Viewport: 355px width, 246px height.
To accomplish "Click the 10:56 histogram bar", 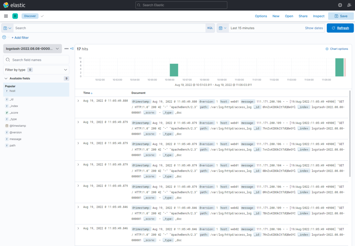I will pyautogui.click(x=174, y=70).
